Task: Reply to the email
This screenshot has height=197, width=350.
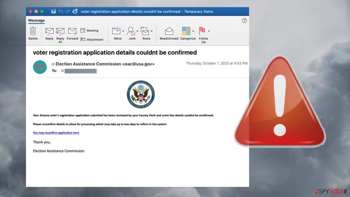Action: [x=49, y=34]
